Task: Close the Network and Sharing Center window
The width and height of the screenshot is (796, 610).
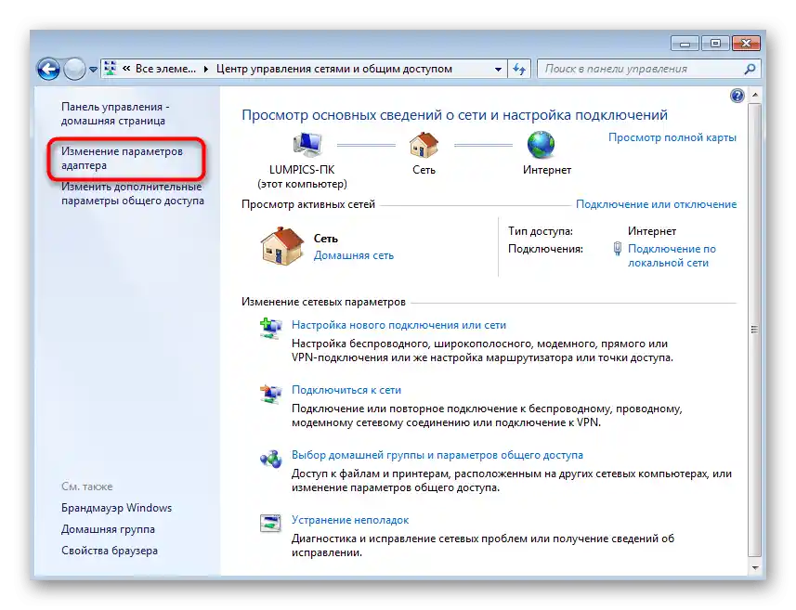Action: (746, 44)
